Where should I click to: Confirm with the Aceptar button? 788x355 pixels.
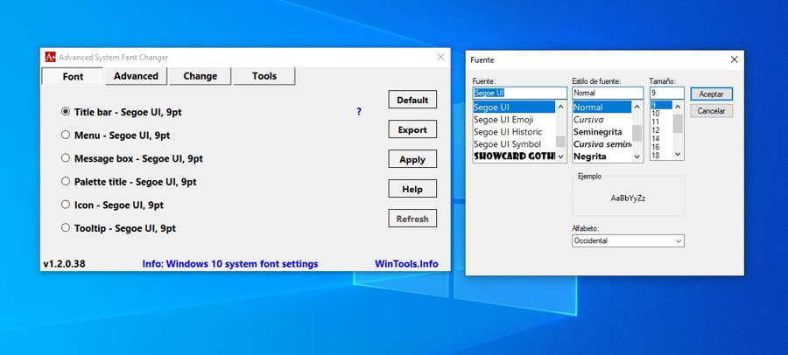coord(711,94)
